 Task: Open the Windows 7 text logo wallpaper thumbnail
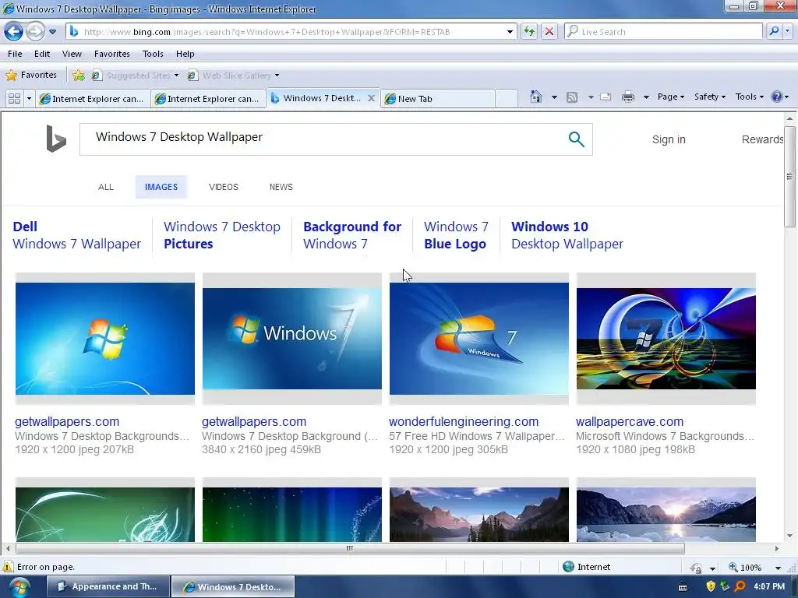(292, 339)
